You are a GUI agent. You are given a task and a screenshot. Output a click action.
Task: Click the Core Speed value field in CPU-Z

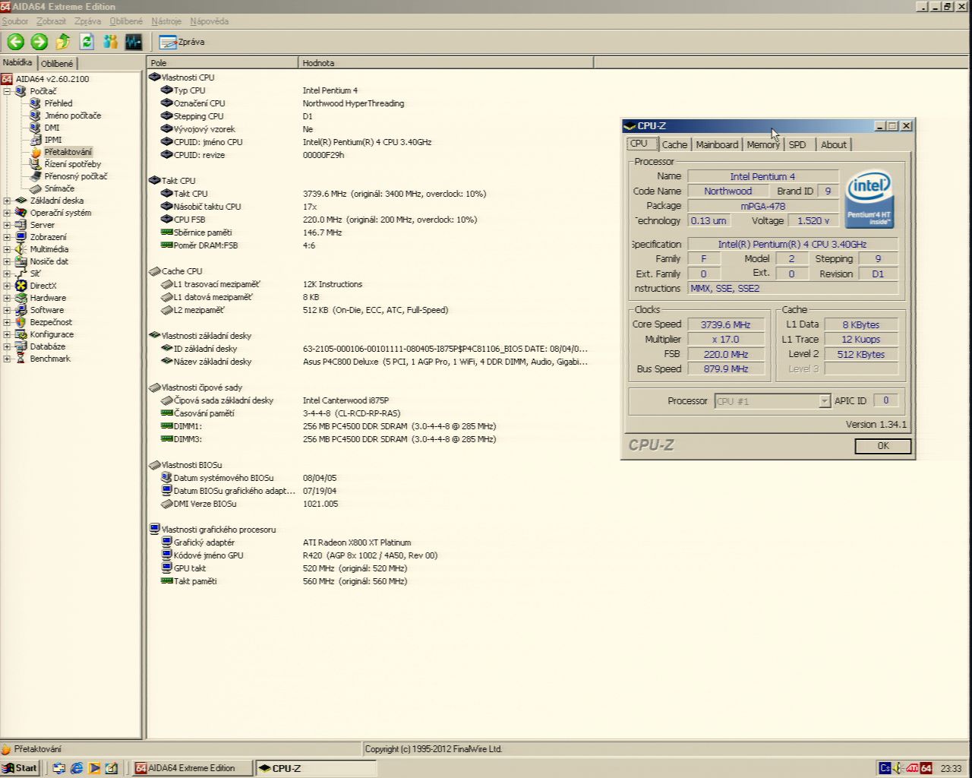tap(726, 324)
